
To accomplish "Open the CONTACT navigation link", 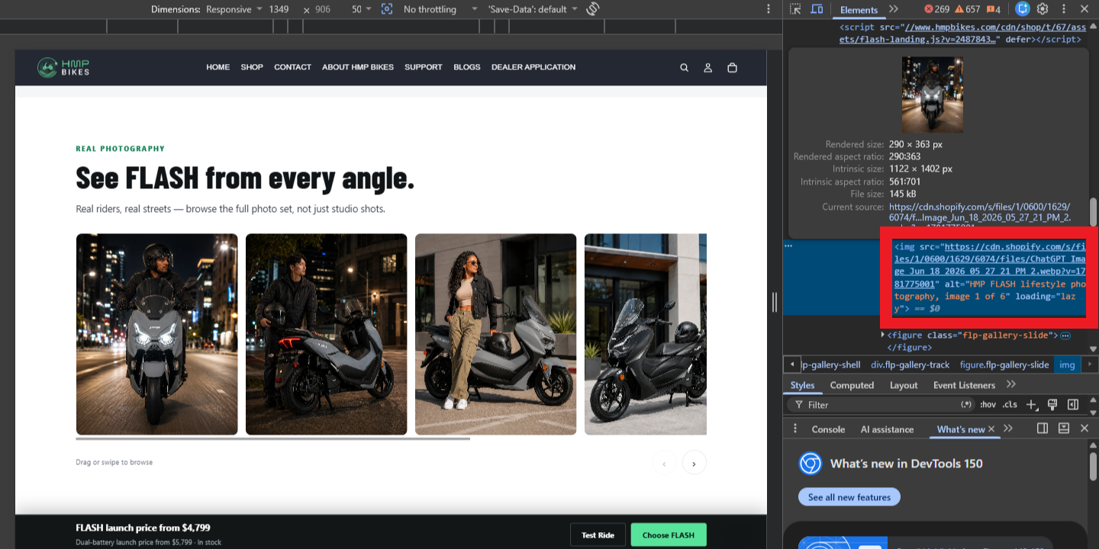I will pos(292,67).
